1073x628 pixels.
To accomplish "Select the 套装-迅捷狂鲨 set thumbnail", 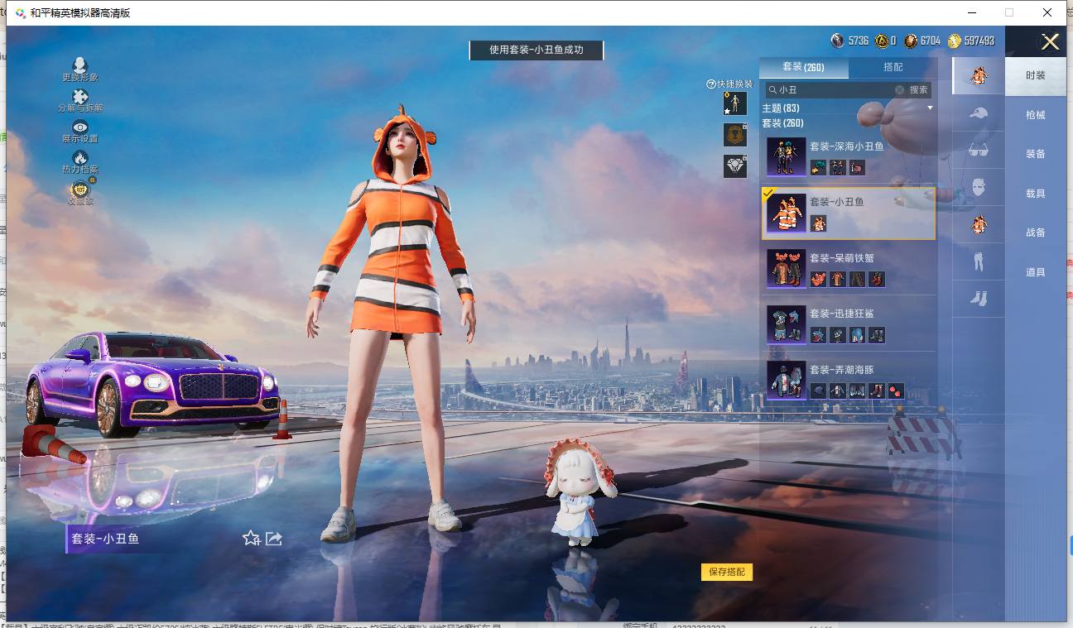I will (786, 324).
